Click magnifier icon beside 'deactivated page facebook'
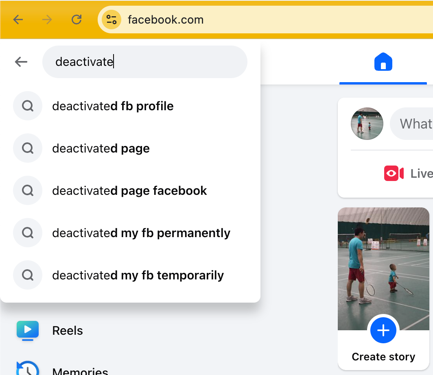The image size is (433, 375). coord(28,190)
